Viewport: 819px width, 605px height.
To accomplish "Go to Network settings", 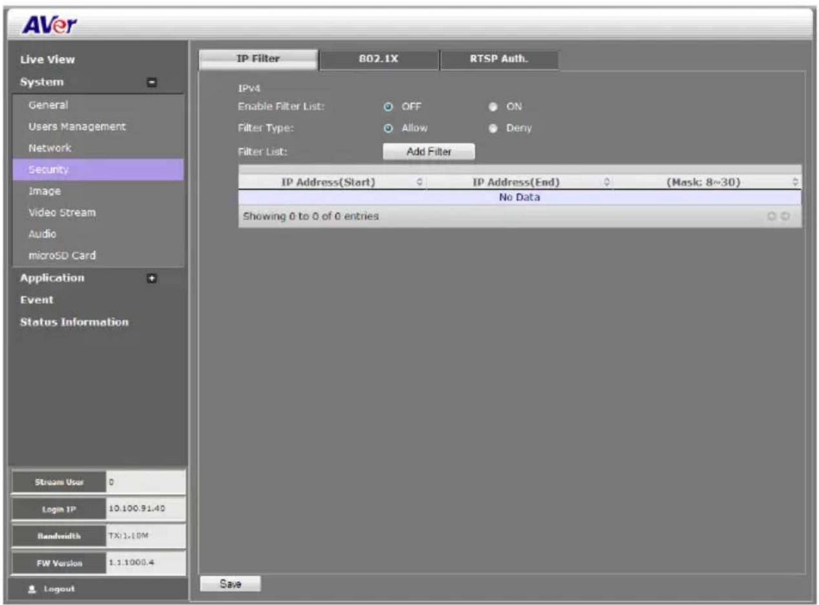I will (49, 148).
